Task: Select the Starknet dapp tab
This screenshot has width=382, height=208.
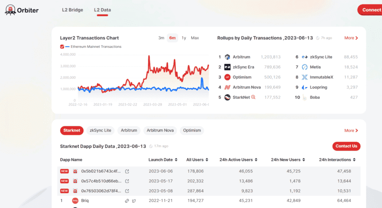Action: [x=72, y=131]
